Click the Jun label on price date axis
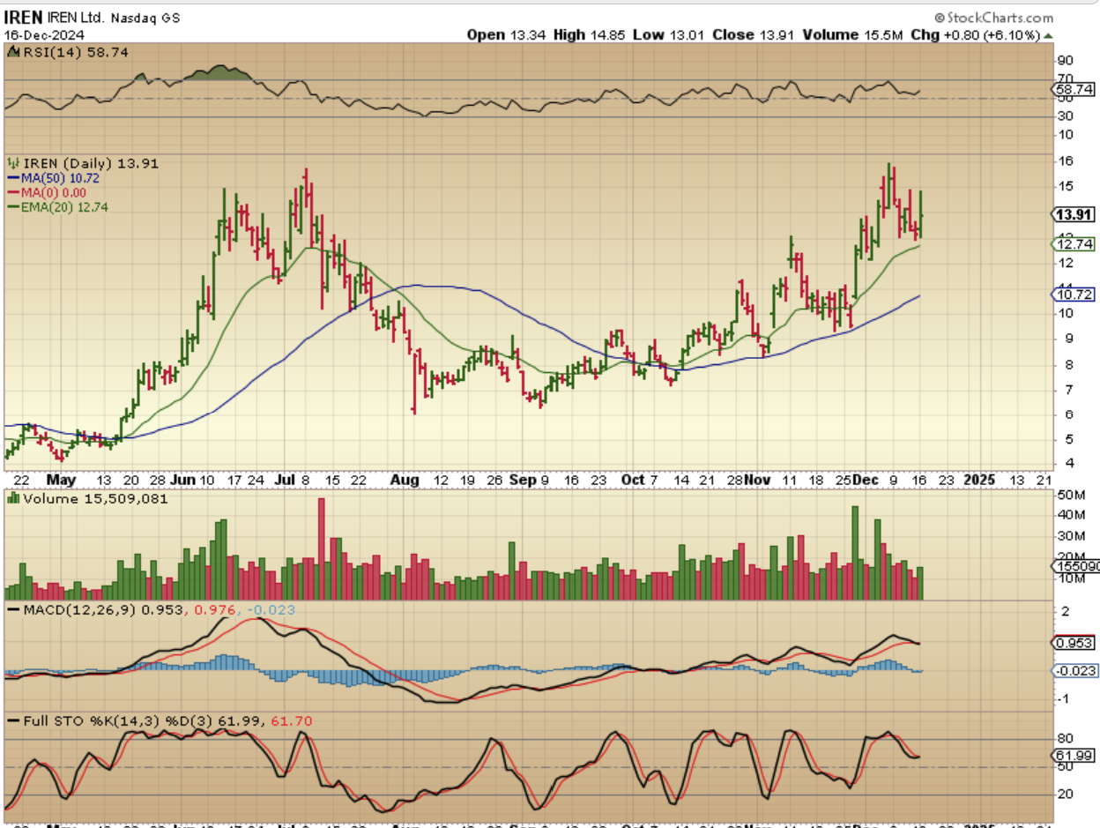The image size is (1100, 828). (x=185, y=480)
